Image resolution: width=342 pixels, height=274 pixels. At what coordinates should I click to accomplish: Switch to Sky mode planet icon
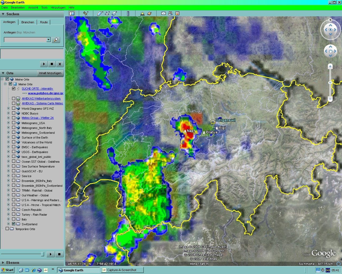point(149,13)
